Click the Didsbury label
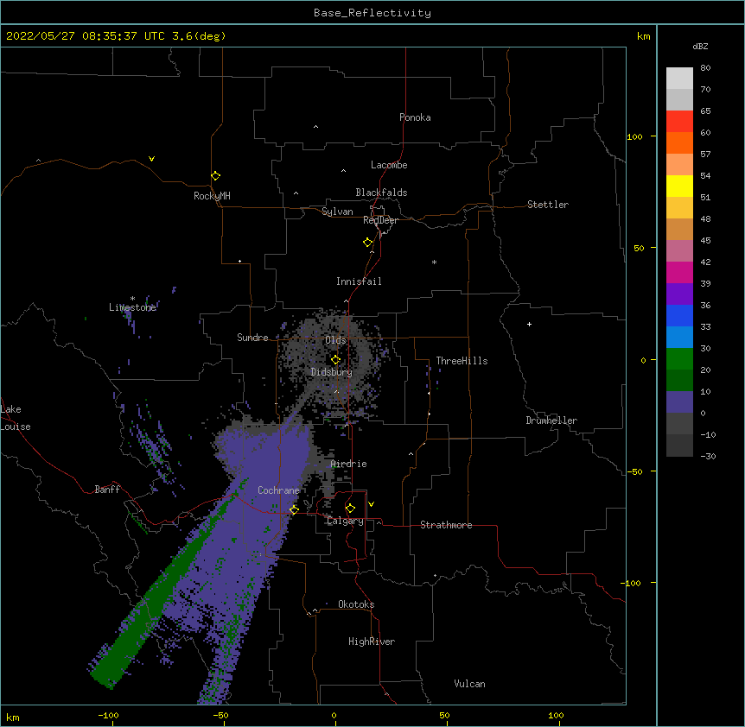745x727 pixels. [332, 372]
